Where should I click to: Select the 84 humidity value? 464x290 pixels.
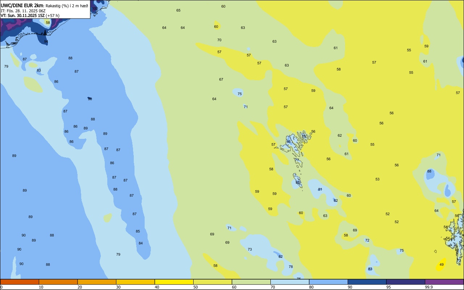click(141, 243)
